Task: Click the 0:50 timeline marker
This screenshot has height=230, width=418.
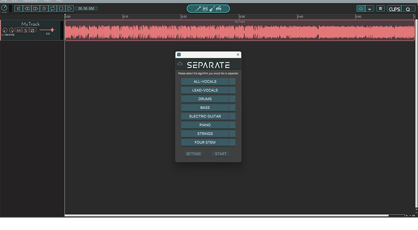Action: point(358,17)
